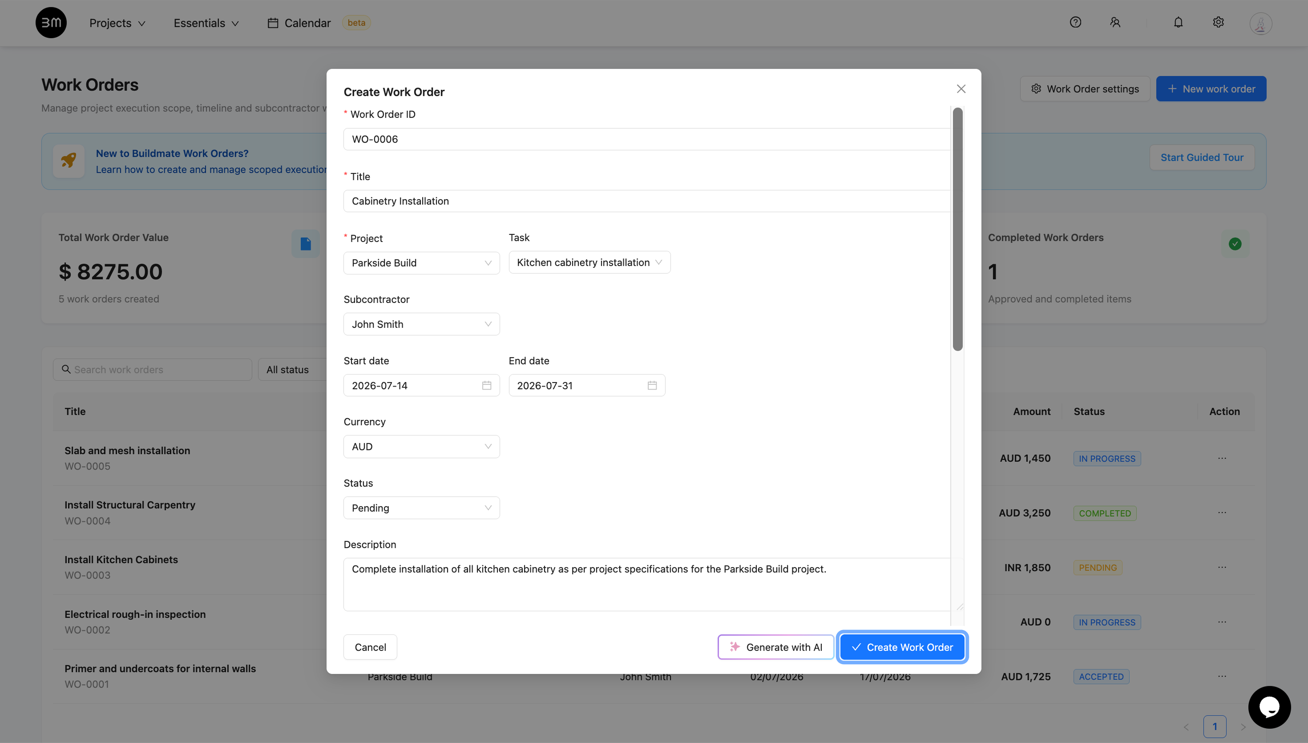
Task: Click the Slab and mesh installation title
Action: click(127, 451)
